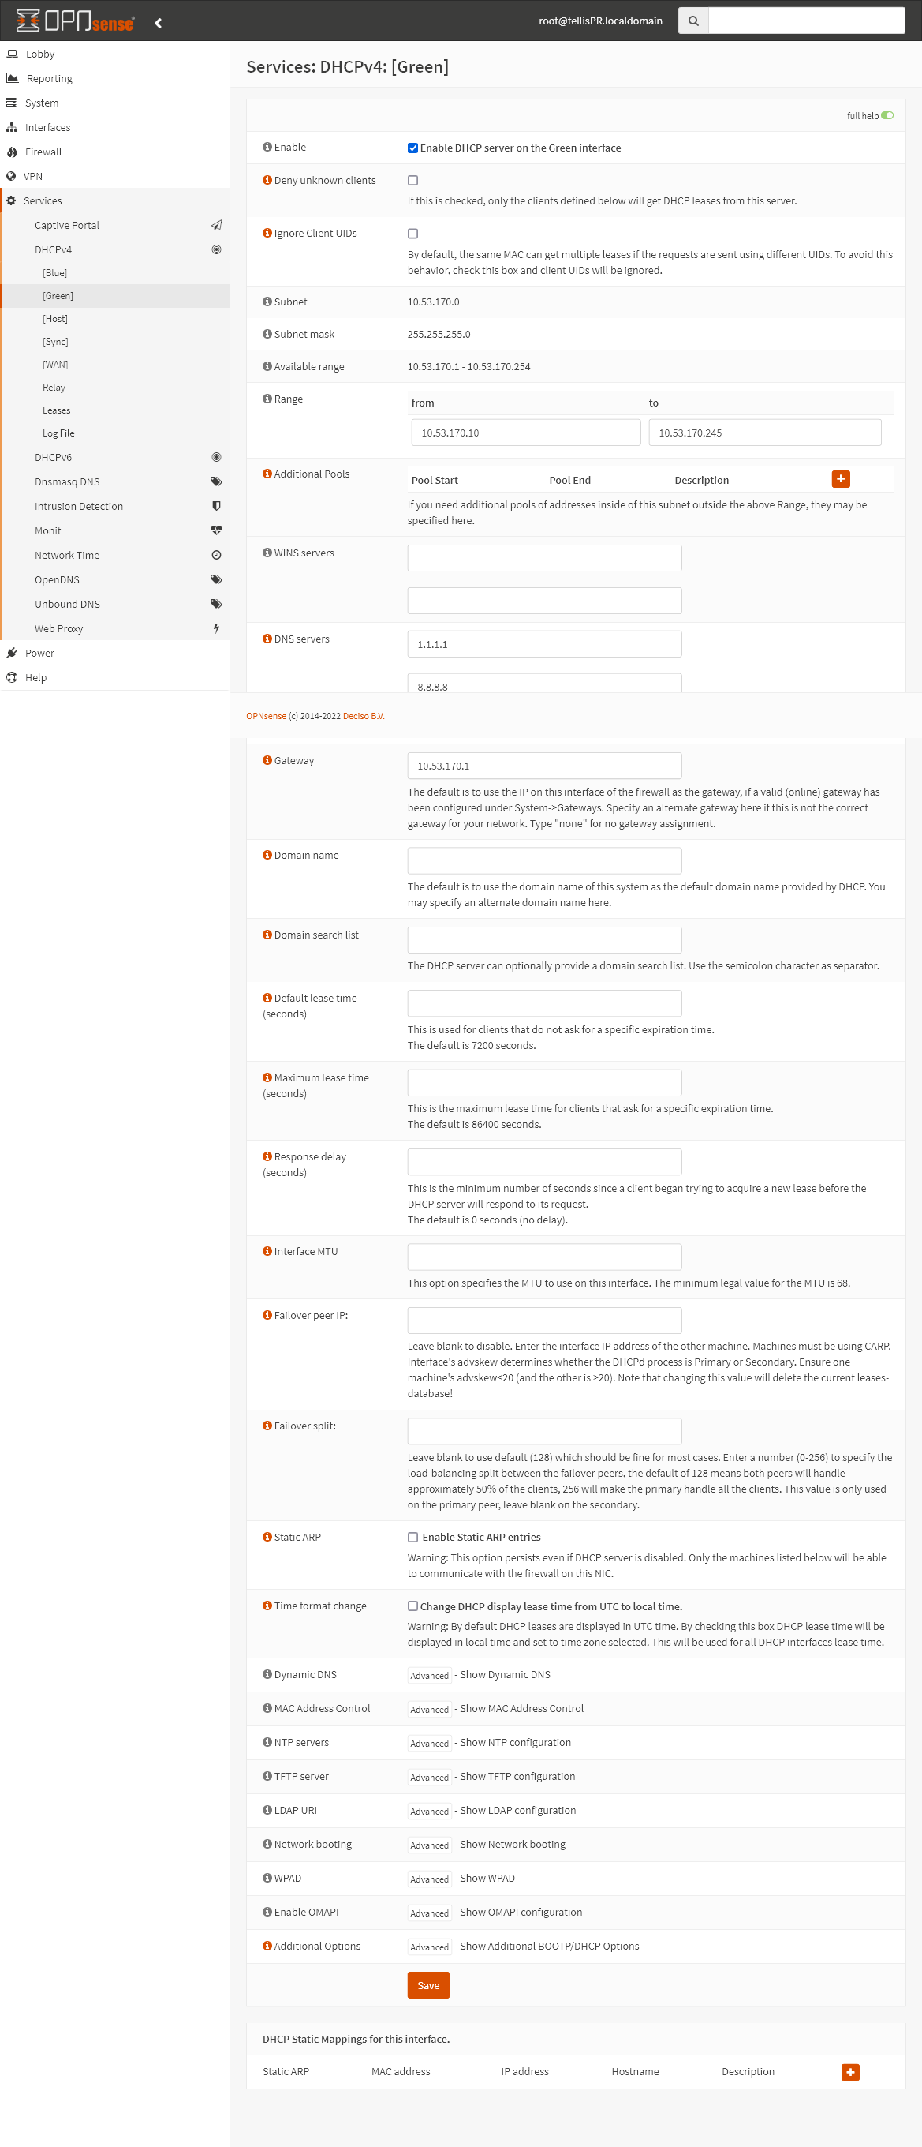Expand the Firewall menu section

[x=115, y=152]
